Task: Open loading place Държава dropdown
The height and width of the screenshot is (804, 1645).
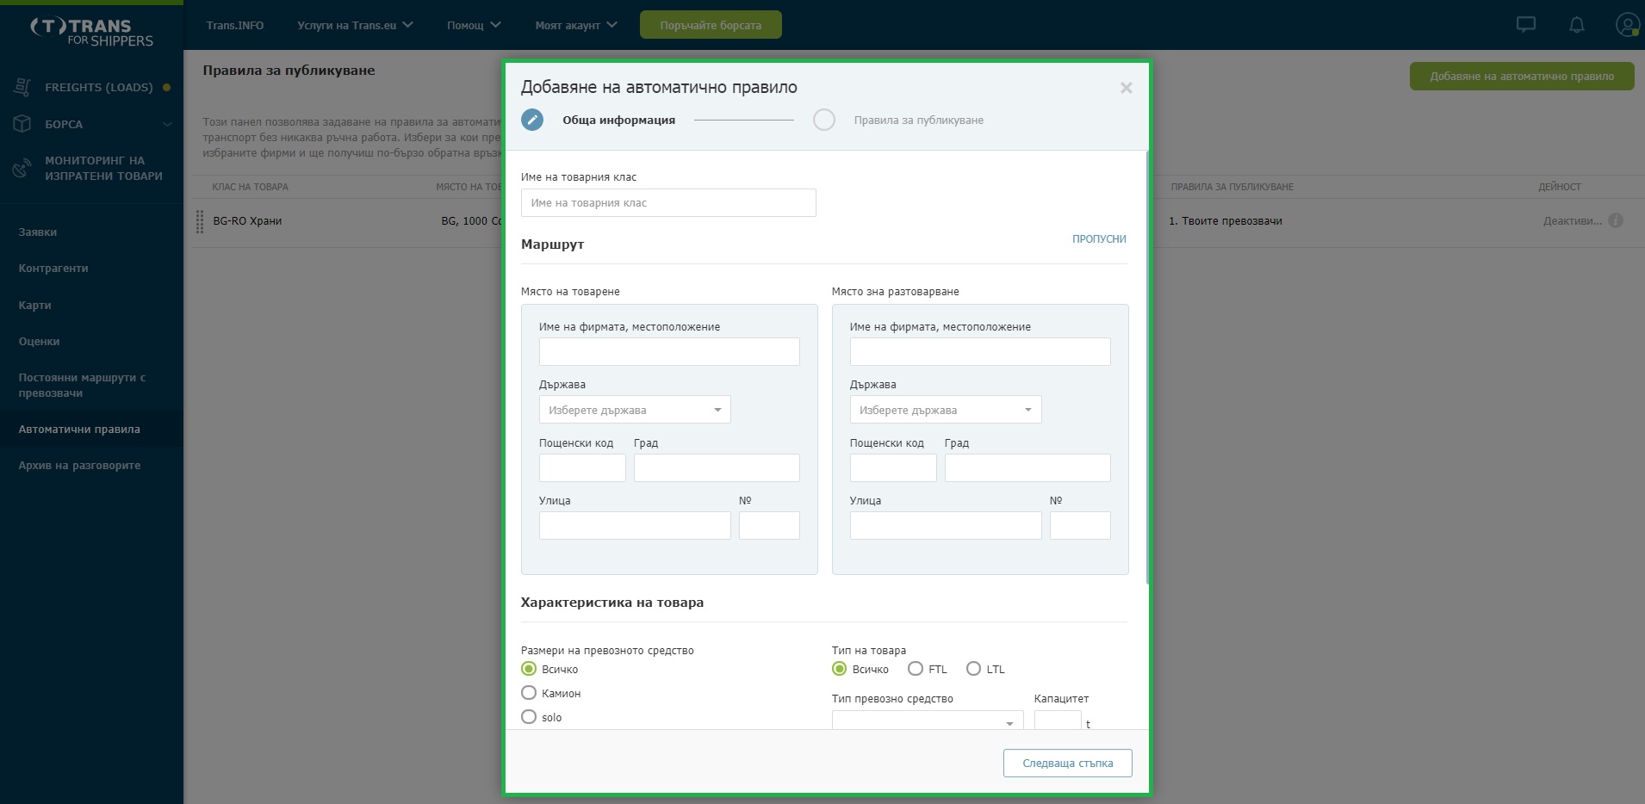Action: click(635, 410)
